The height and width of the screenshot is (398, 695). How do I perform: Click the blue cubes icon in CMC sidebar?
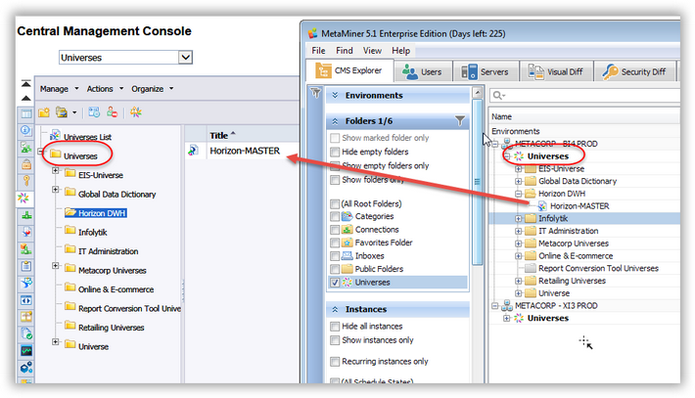[26, 368]
